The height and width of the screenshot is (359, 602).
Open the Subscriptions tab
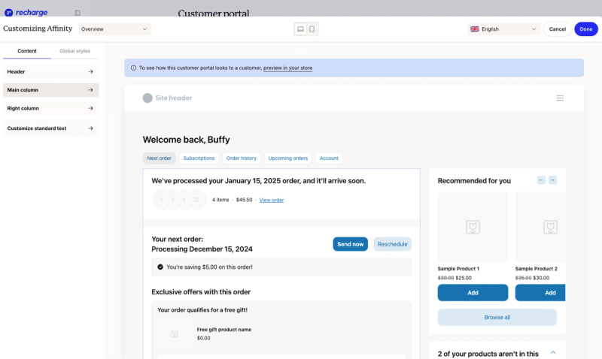pos(199,158)
